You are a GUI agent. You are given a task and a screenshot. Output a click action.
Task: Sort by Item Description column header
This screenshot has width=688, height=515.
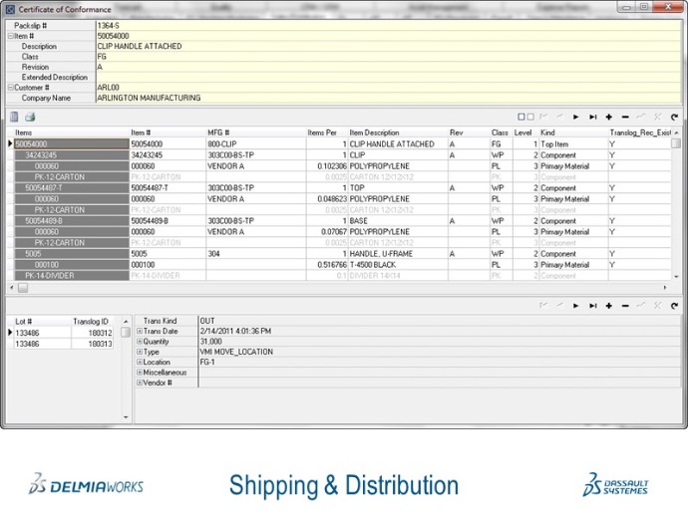tap(374, 132)
